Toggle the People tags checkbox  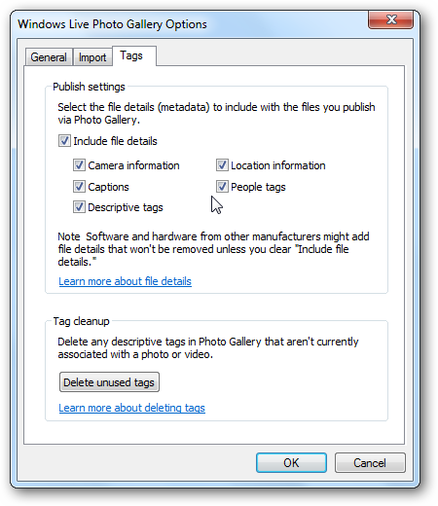point(222,187)
